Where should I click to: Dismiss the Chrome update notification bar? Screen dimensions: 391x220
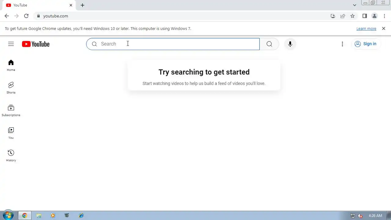(x=384, y=28)
